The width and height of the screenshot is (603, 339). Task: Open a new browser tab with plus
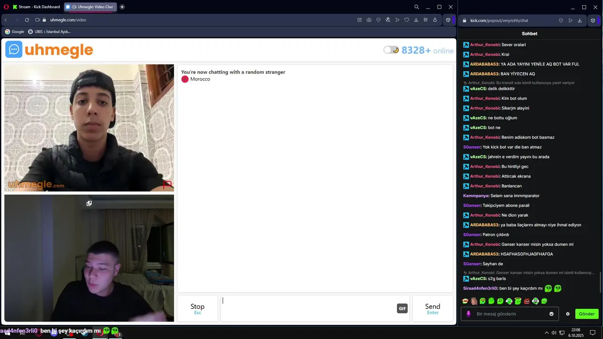pos(122,7)
